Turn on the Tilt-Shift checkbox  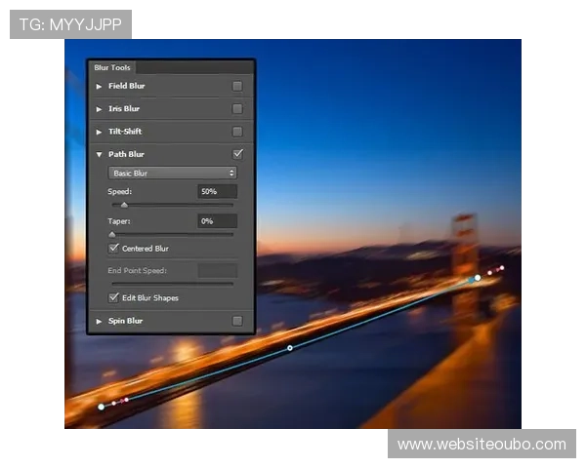(x=237, y=132)
